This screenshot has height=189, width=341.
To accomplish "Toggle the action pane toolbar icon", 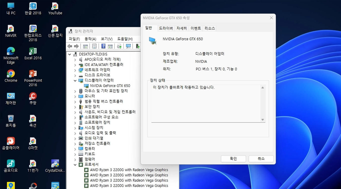I will click(x=110, y=46).
